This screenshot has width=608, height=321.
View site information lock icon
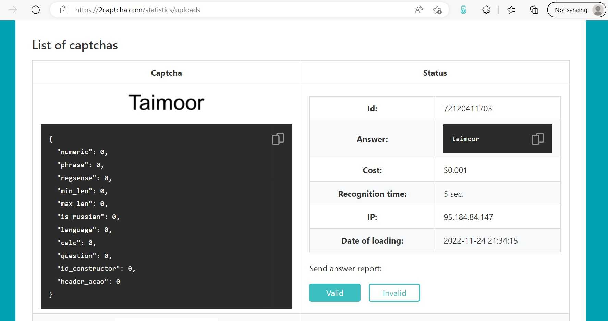click(x=63, y=10)
